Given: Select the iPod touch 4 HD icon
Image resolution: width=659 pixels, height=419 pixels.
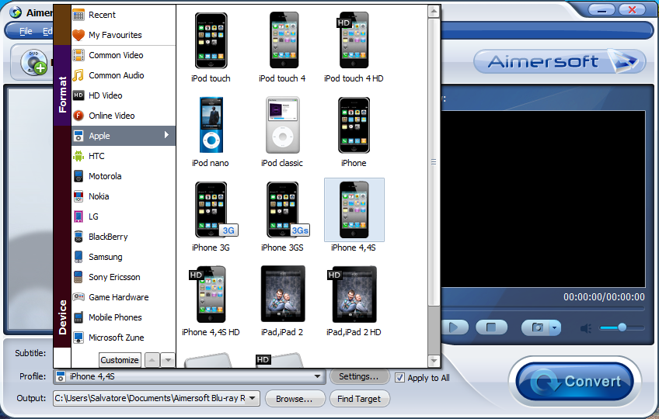Looking at the screenshot, I should coord(354,40).
